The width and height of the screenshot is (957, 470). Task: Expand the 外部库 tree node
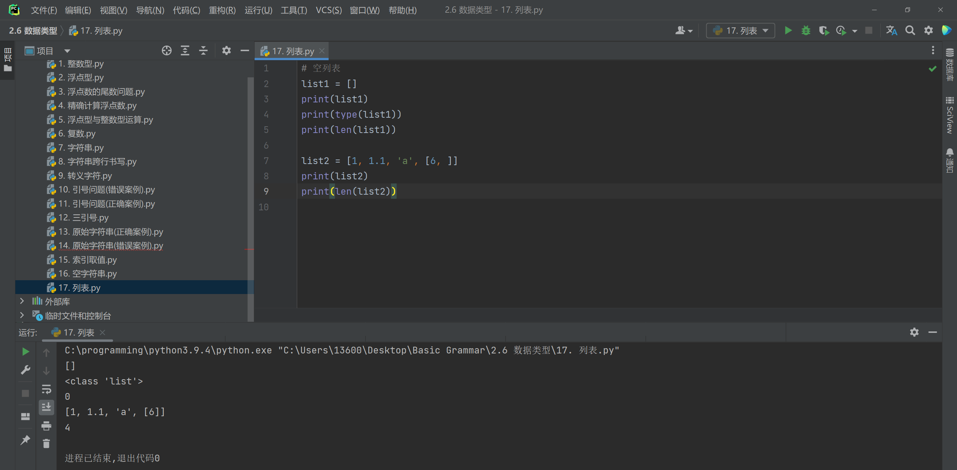[x=22, y=301]
